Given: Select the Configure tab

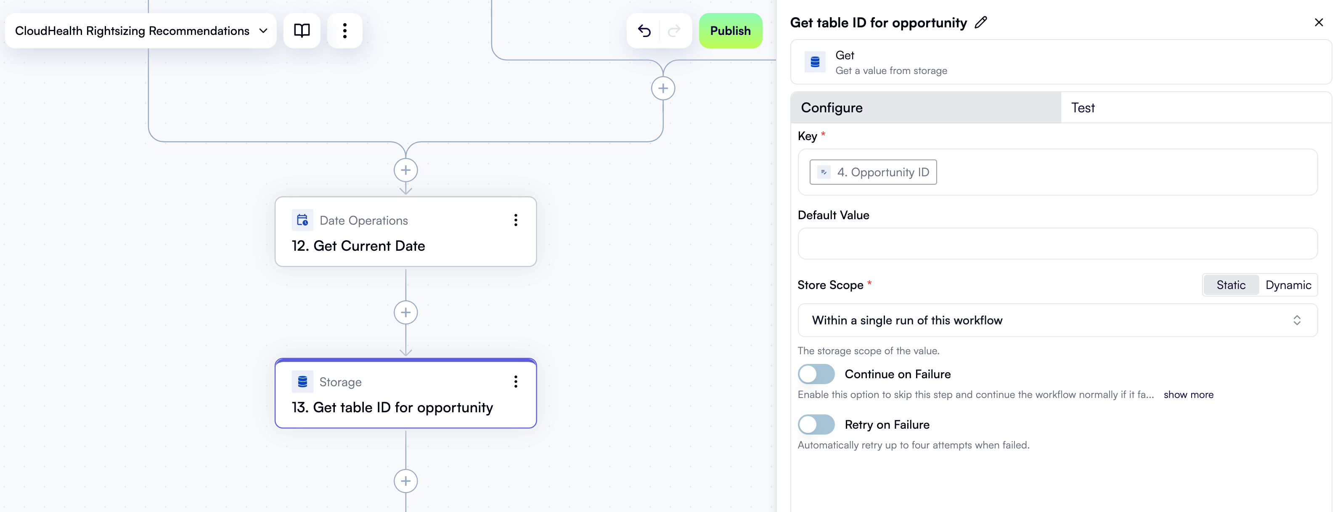Looking at the screenshot, I should 831,108.
